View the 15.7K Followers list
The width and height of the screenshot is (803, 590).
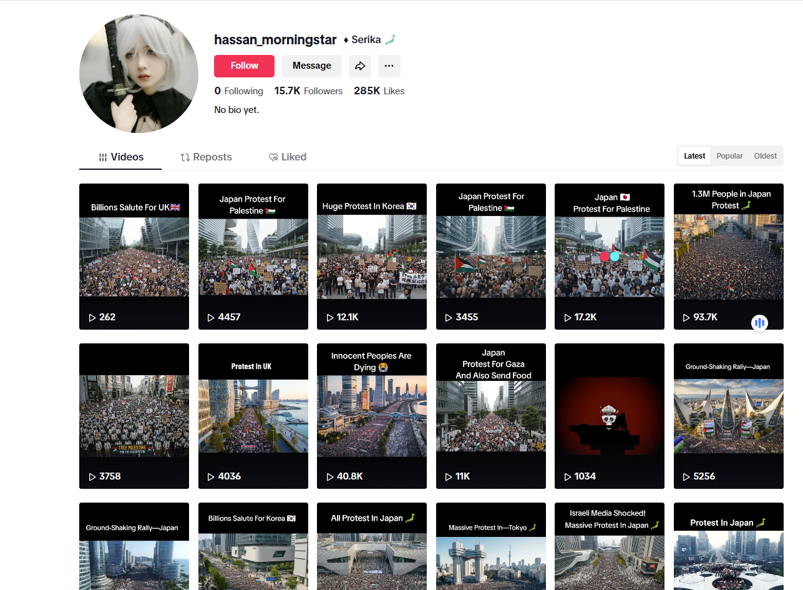308,91
